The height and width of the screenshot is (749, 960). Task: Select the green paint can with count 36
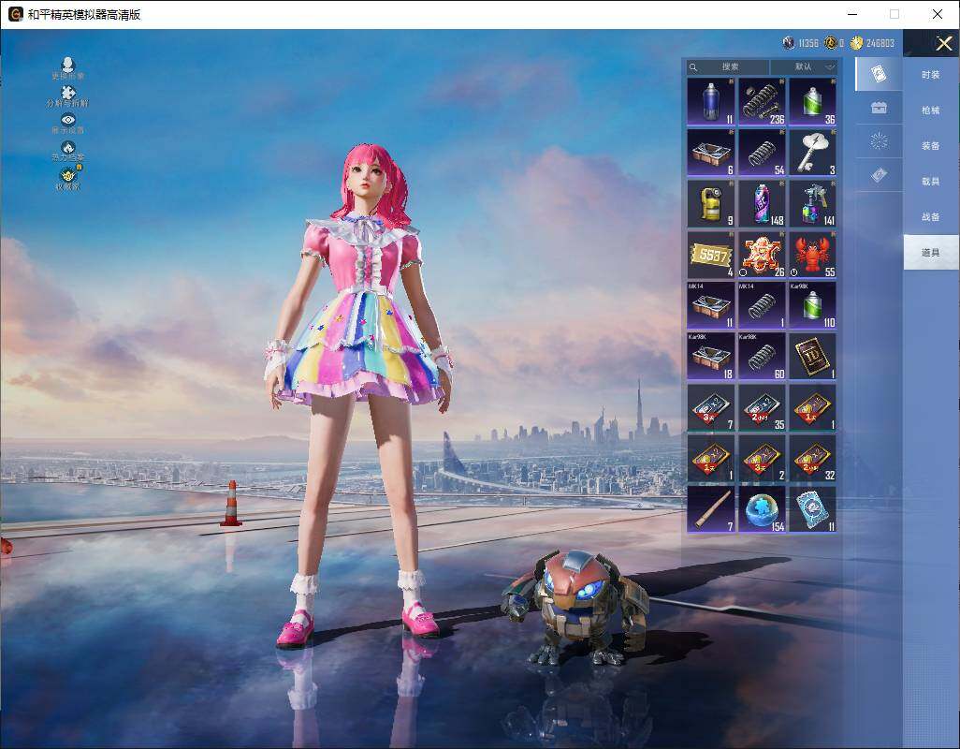812,102
